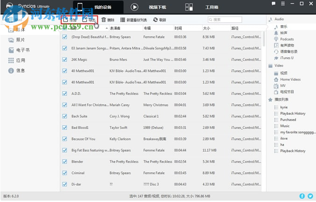Sort by the Time (时间) column header

click(x=188, y=28)
